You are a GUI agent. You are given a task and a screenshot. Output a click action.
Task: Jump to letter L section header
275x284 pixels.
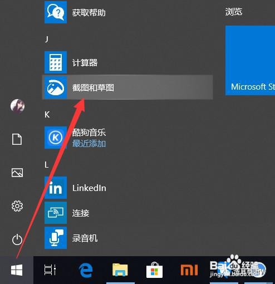click(x=47, y=165)
